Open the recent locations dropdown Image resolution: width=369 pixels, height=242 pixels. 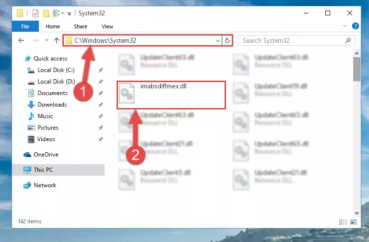[x=47, y=40]
